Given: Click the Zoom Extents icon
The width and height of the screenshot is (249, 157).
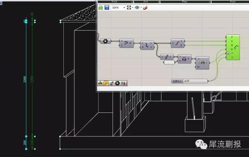Looking at the screenshot, I should point(129,7).
